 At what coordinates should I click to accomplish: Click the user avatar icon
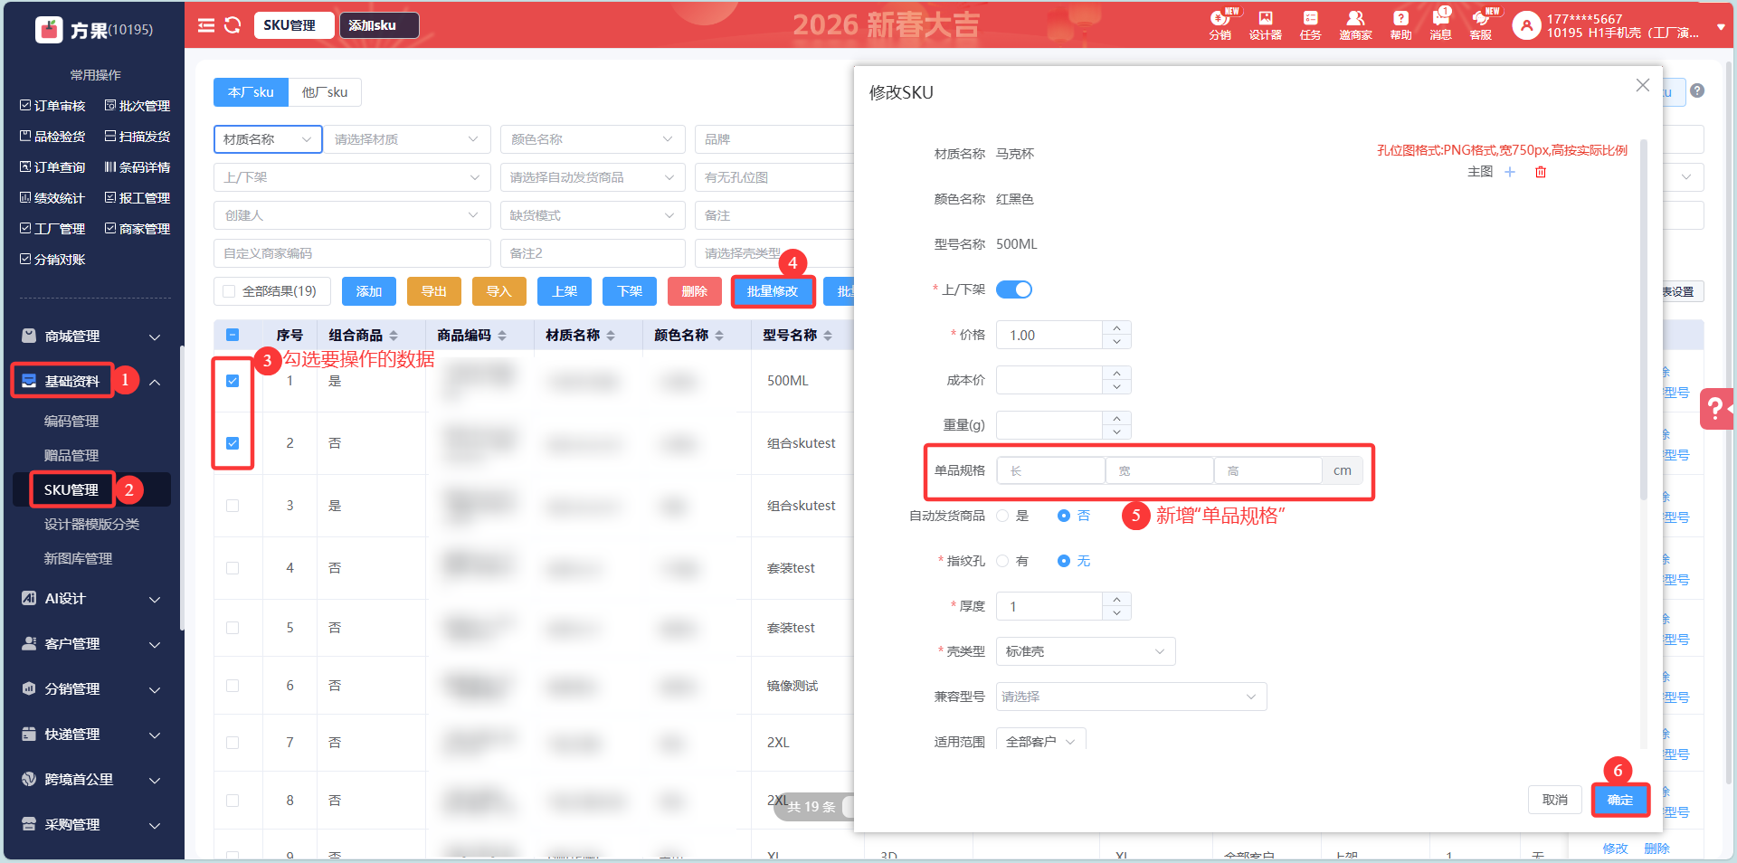click(1526, 25)
